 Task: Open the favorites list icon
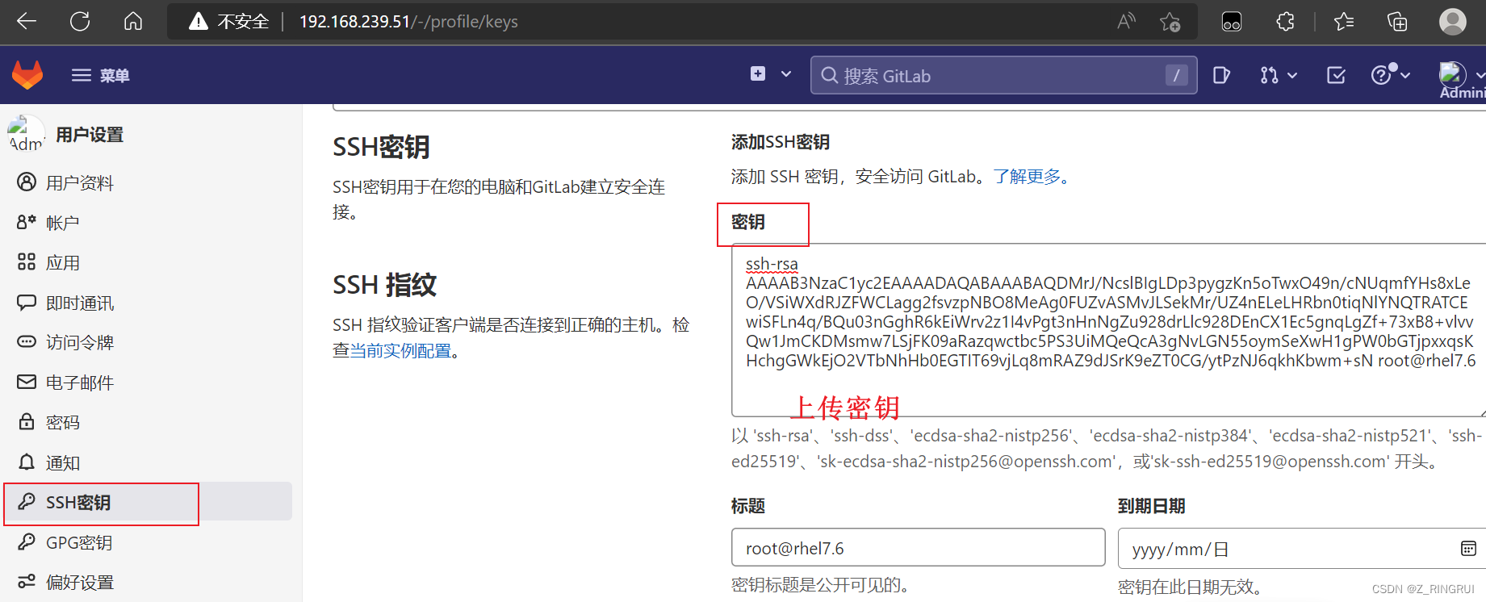(x=1344, y=22)
